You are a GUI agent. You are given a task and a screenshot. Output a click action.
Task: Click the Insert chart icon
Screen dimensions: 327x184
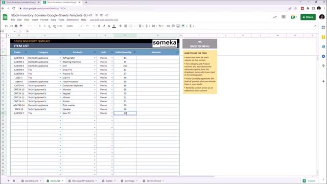(178, 26)
